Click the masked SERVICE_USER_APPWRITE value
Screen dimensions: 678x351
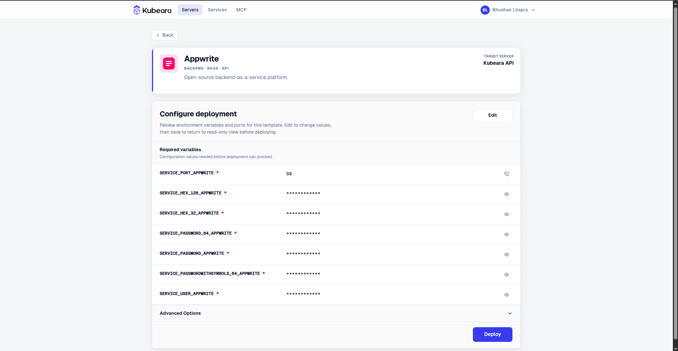303,294
